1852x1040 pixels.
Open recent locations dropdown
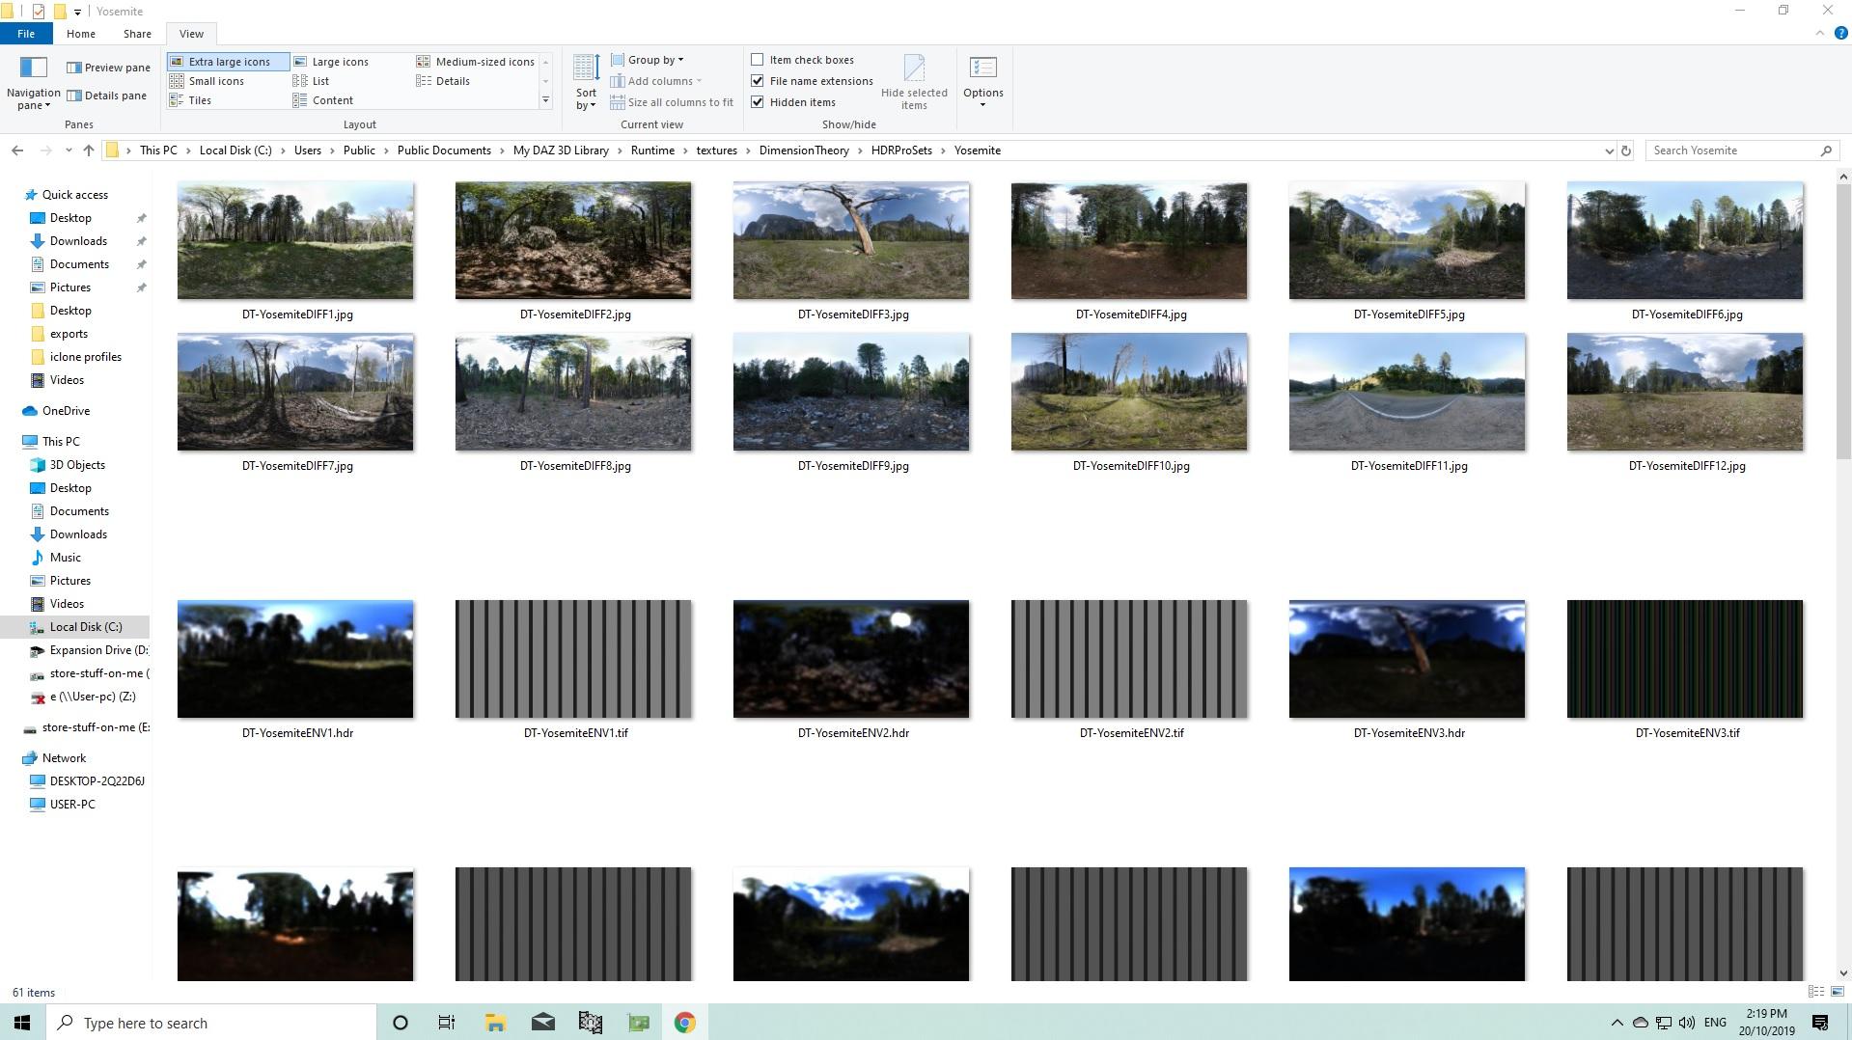coord(69,151)
